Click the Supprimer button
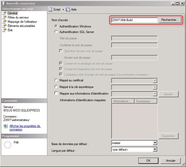Viewport: 186px width, 167px height. tap(169, 136)
